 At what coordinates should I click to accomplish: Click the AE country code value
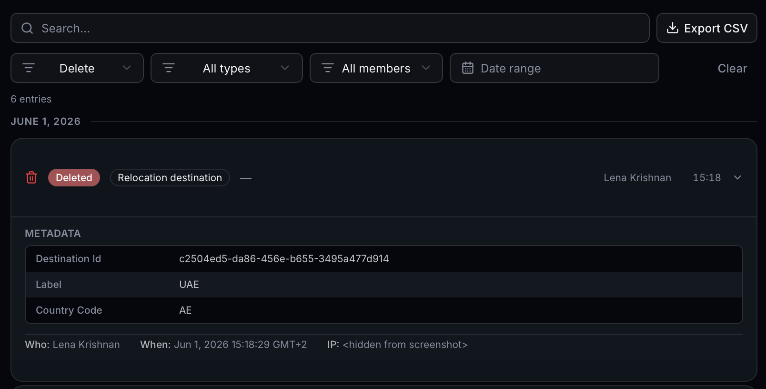185,310
